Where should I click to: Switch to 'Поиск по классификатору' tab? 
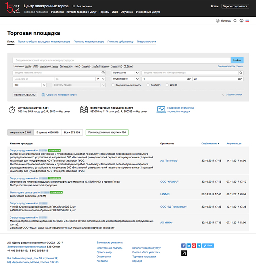click(x=89, y=42)
